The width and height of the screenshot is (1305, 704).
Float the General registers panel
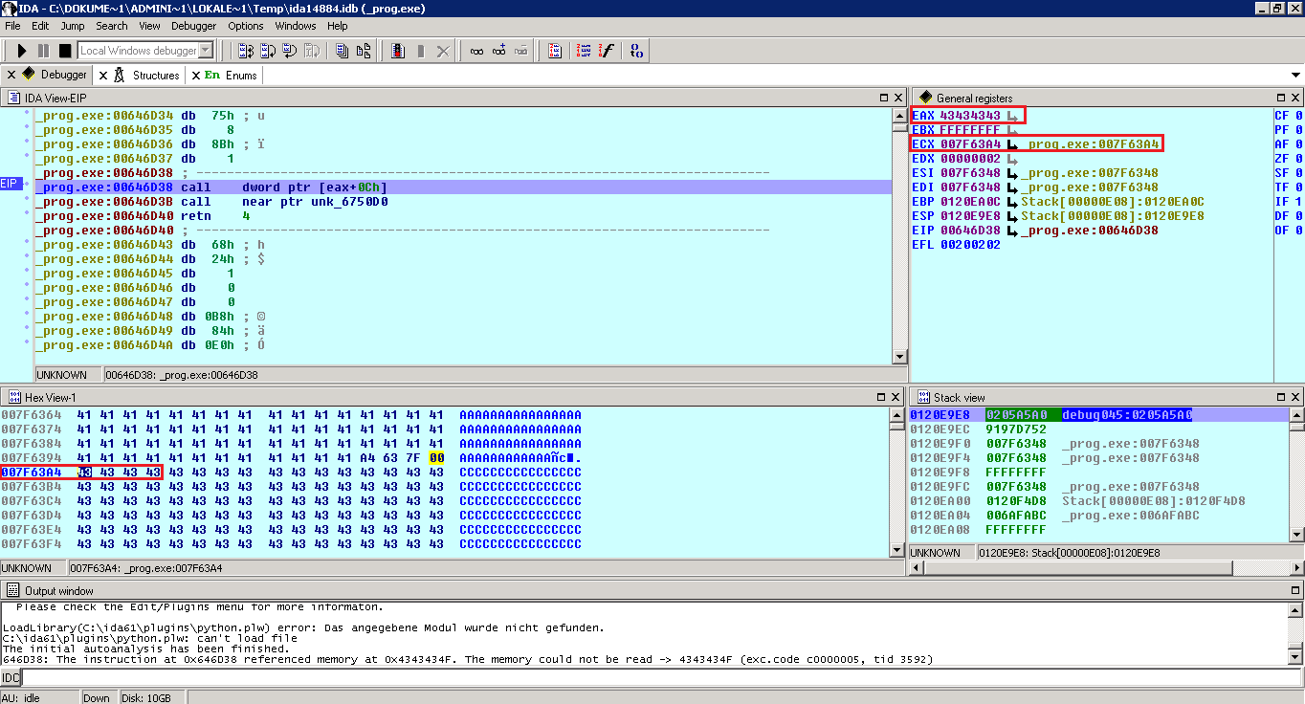point(1281,98)
